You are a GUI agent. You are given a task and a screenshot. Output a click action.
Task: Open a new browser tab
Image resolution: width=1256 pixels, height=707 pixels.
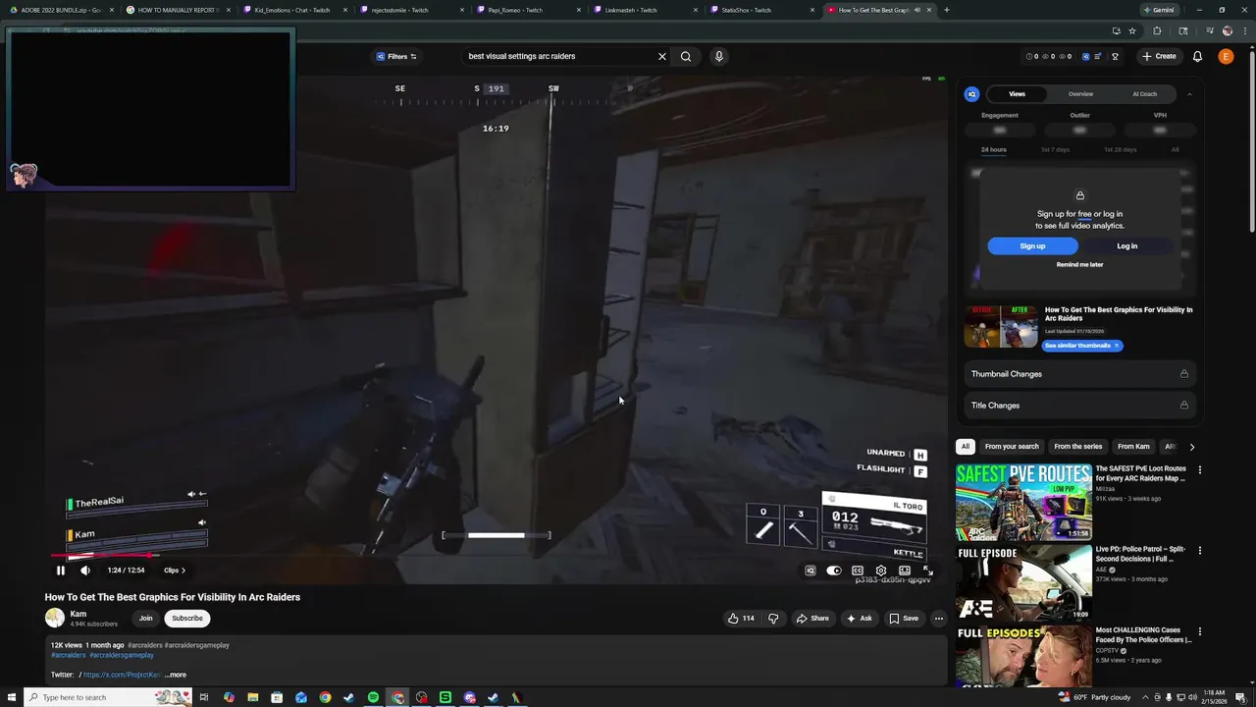[x=946, y=10]
